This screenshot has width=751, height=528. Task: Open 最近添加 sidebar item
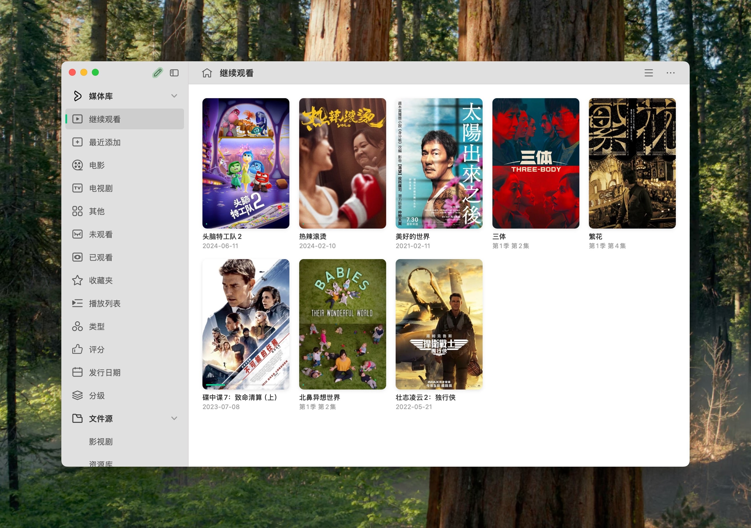[x=125, y=142]
